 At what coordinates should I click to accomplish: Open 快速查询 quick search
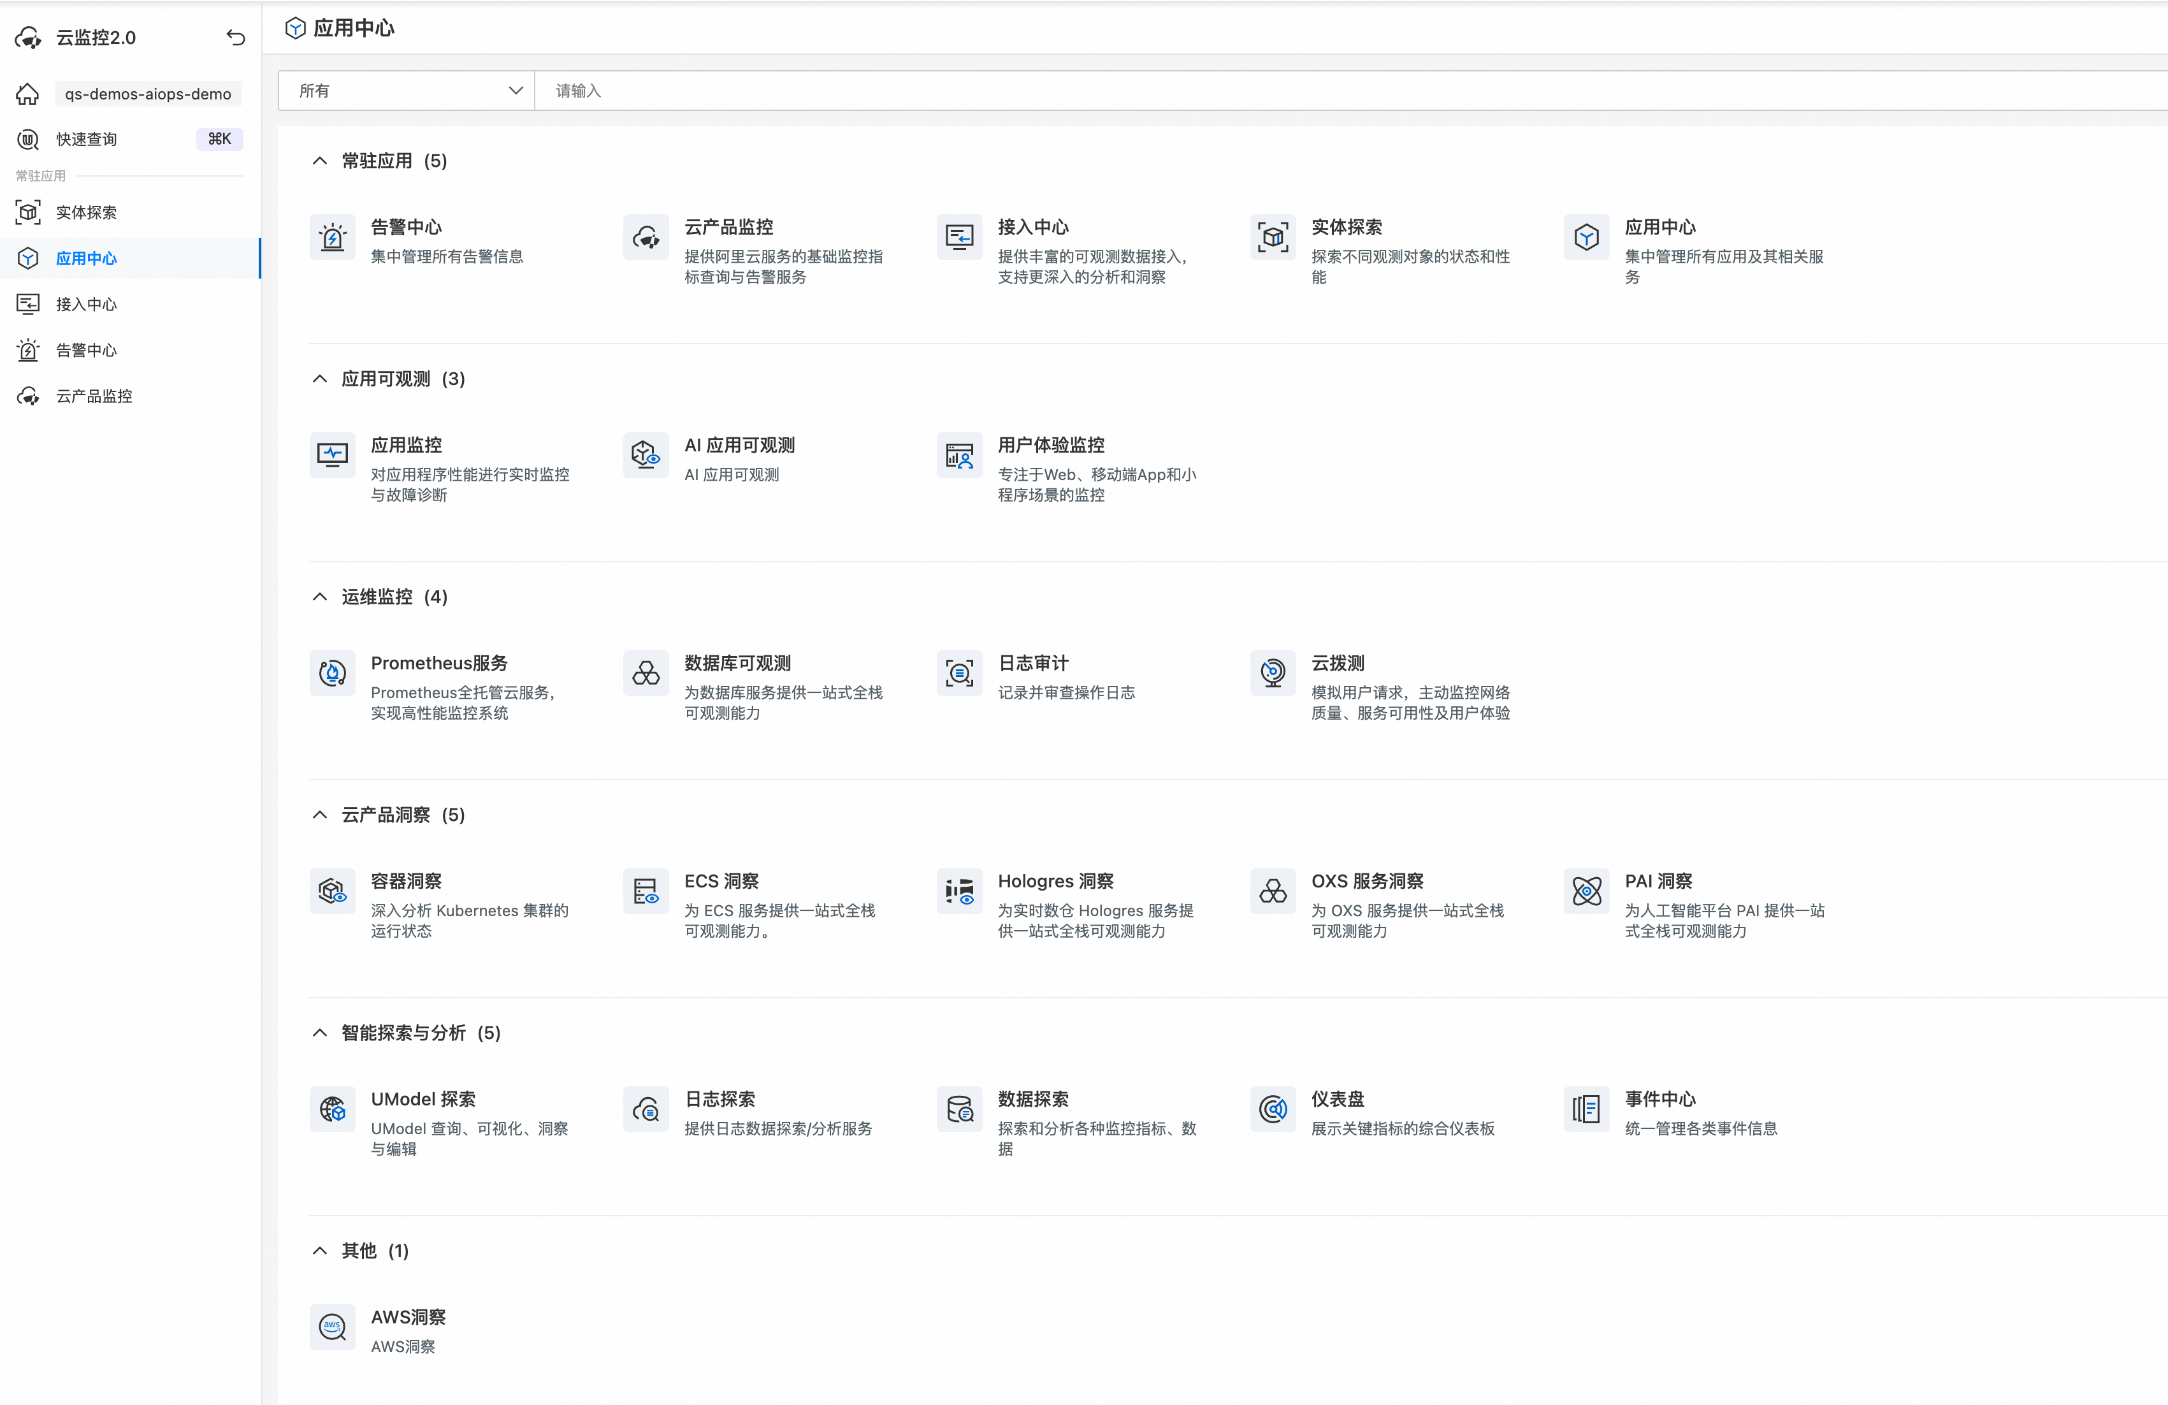87,140
